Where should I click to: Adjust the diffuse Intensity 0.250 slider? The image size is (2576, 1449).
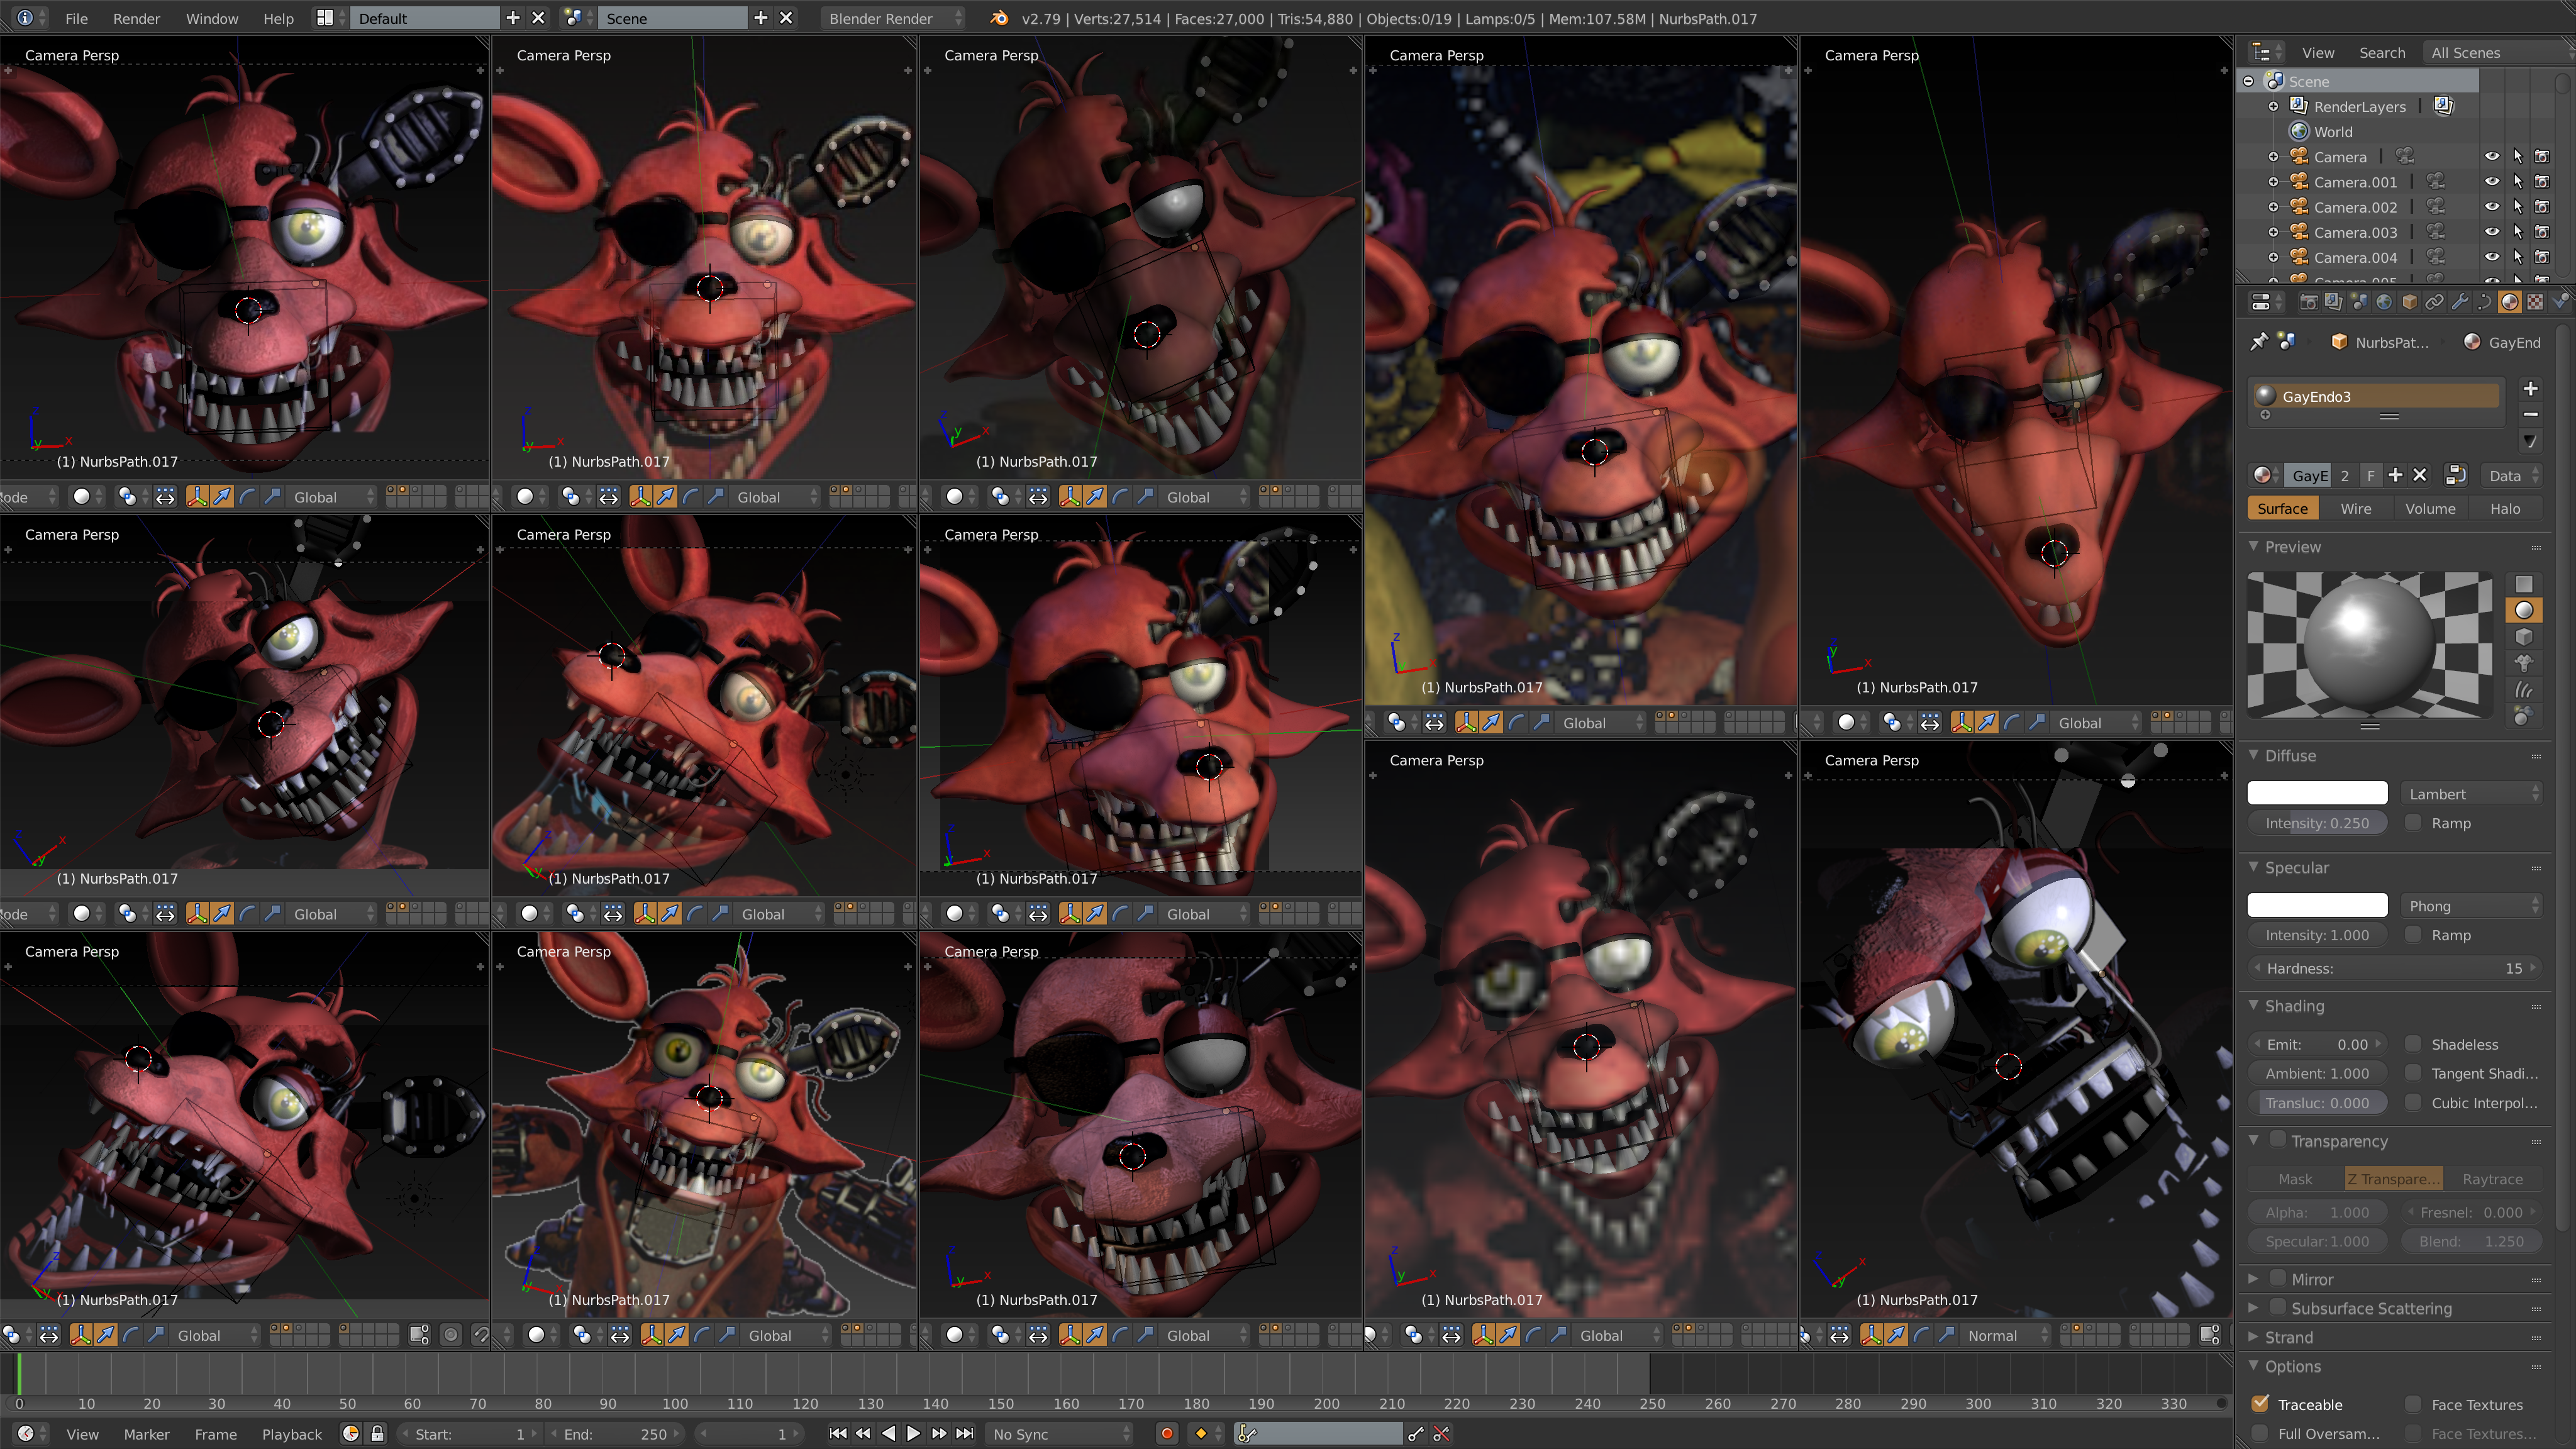[x=2317, y=823]
